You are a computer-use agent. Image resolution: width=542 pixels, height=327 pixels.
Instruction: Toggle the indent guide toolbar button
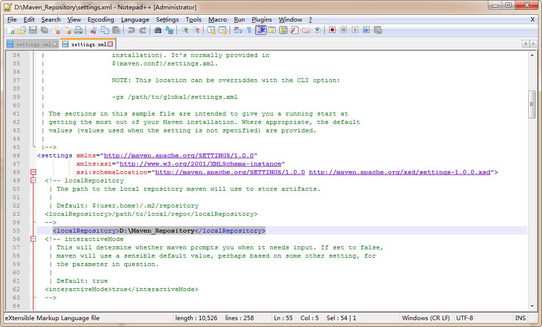(261, 30)
